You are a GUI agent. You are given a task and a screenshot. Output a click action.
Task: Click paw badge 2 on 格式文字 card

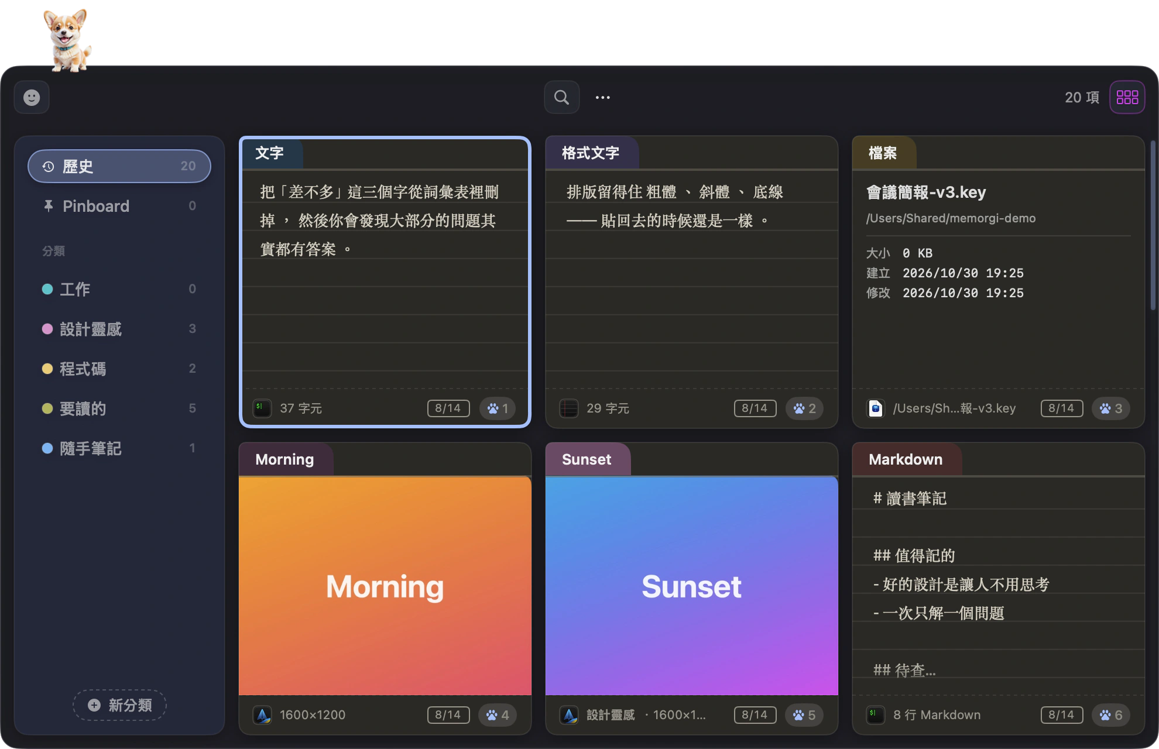(x=804, y=408)
